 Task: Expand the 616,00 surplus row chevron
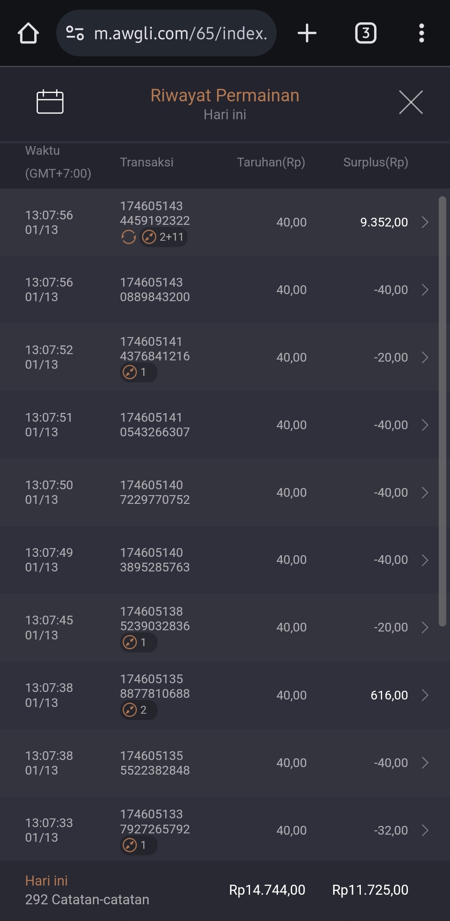click(x=425, y=695)
